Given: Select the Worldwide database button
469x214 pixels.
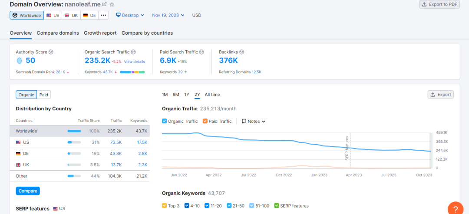Looking at the screenshot, I should (26, 15).
